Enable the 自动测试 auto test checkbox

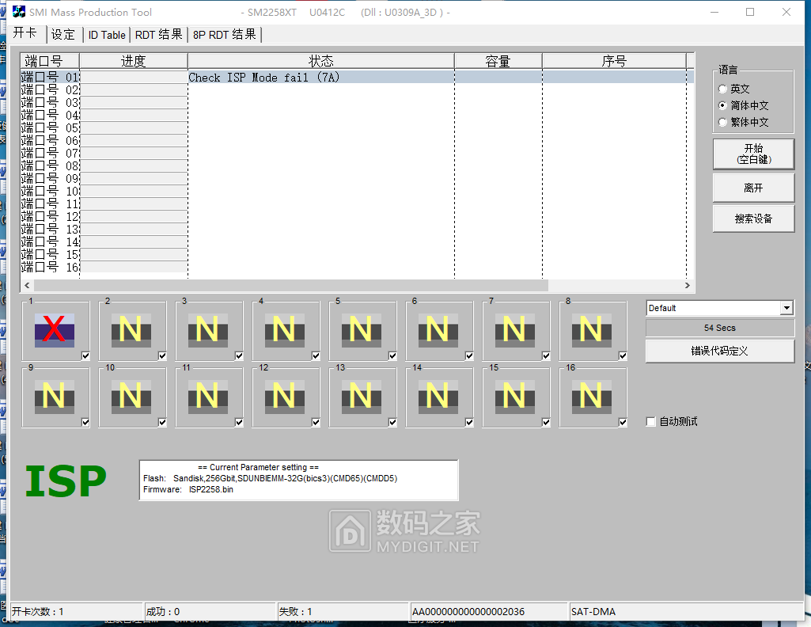(x=650, y=422)
